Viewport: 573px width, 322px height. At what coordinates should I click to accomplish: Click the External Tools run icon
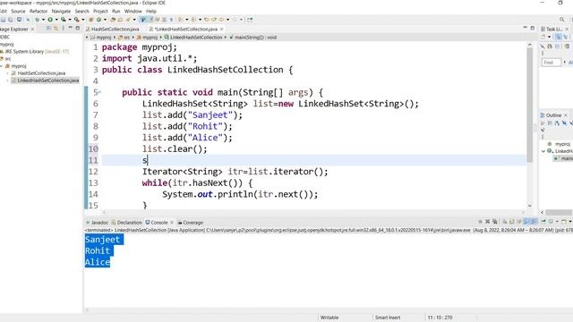click(77, 20)
